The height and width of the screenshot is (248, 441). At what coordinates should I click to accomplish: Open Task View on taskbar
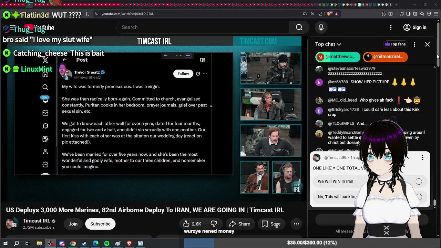[x=28, y=243]
